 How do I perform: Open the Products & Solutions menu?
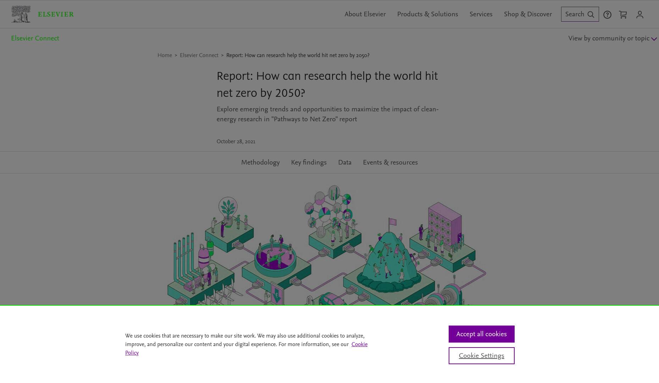coord(427,14)
